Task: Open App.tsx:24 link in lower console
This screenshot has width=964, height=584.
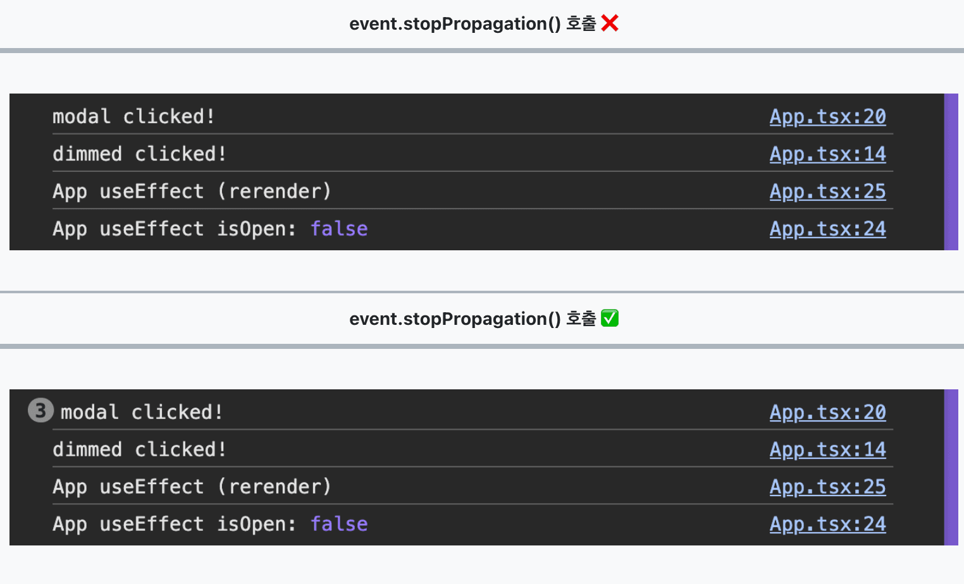Action: point(827,524)
